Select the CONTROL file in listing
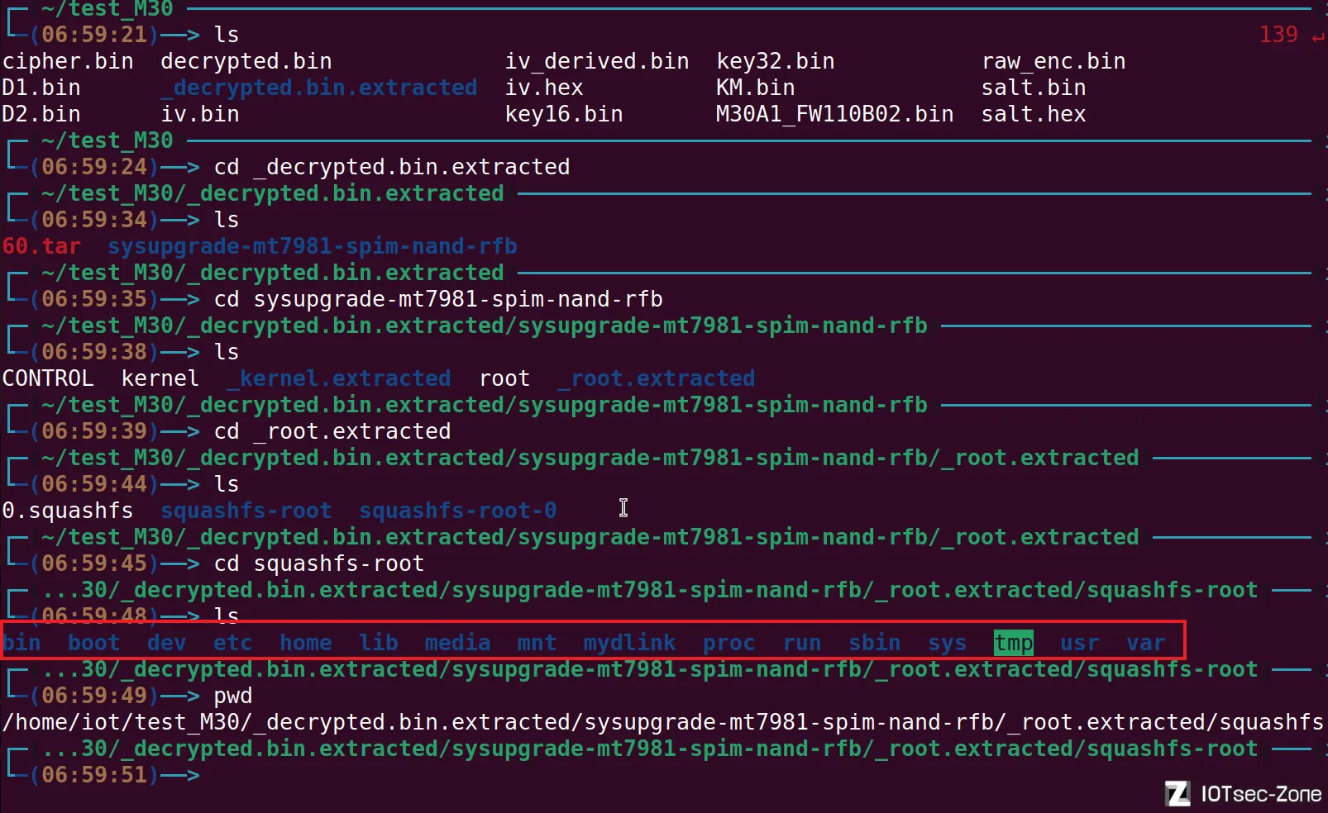Image resolution: width=1328 pixels, height=813 pixels. click(x=48, y=378)
